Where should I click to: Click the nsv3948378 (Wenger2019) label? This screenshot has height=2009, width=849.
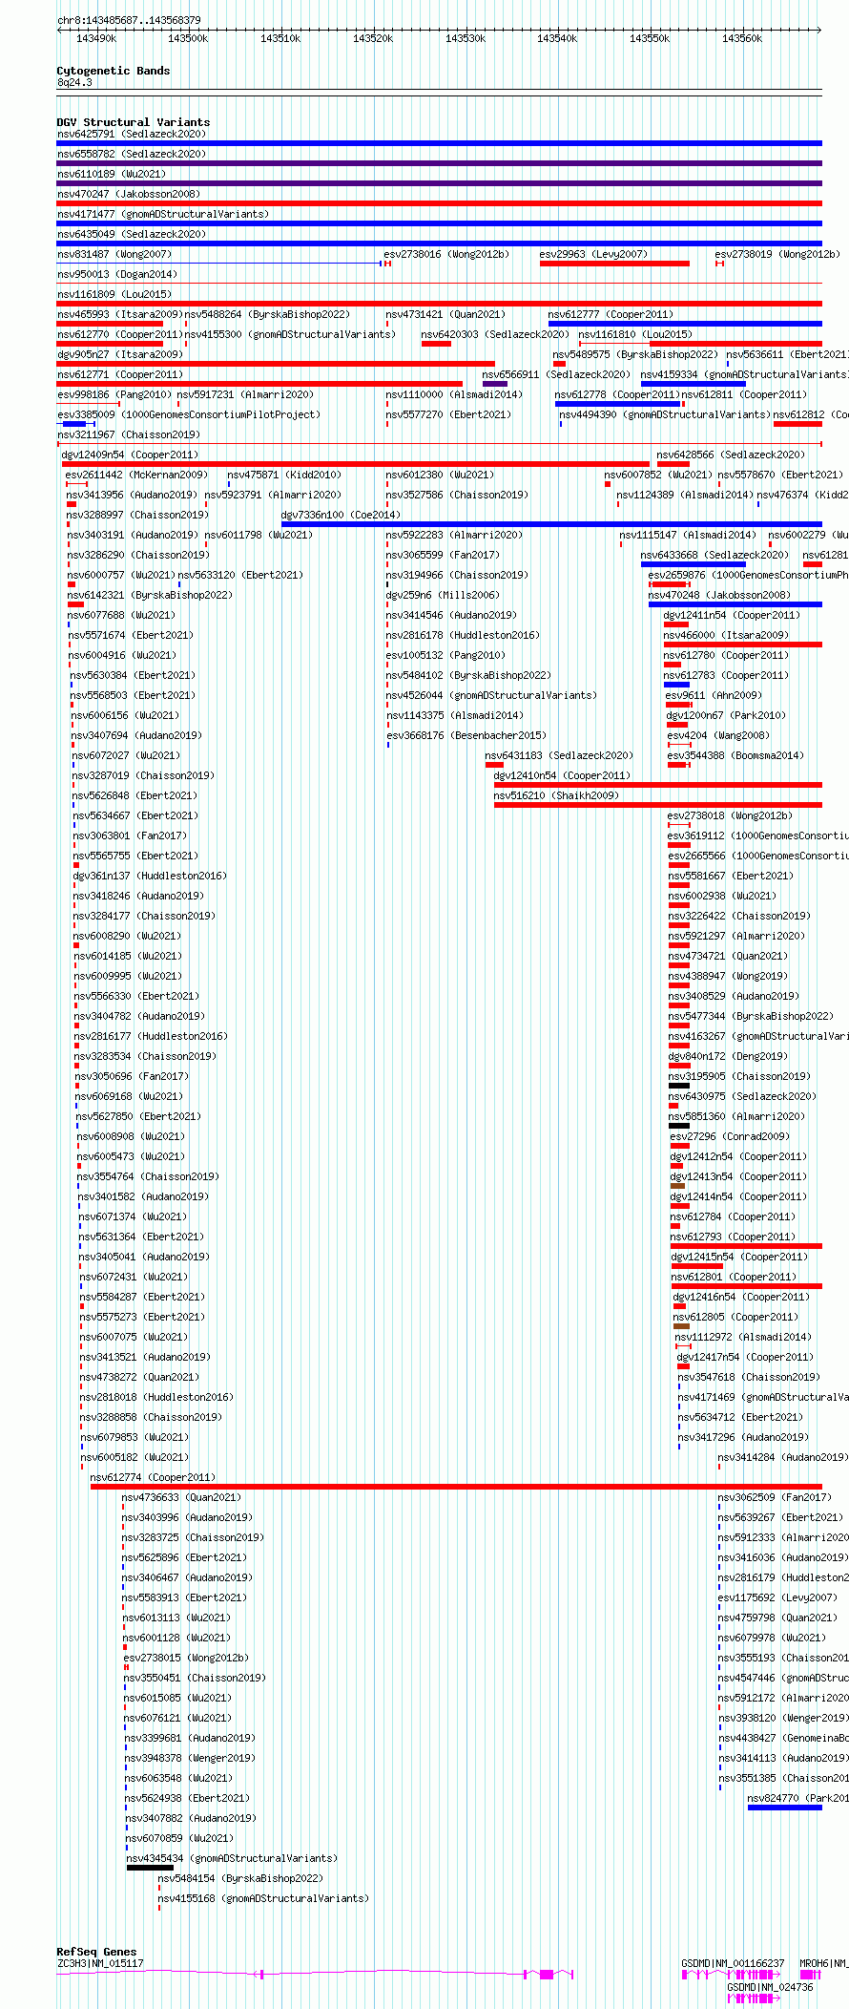tap(190, 1758)
